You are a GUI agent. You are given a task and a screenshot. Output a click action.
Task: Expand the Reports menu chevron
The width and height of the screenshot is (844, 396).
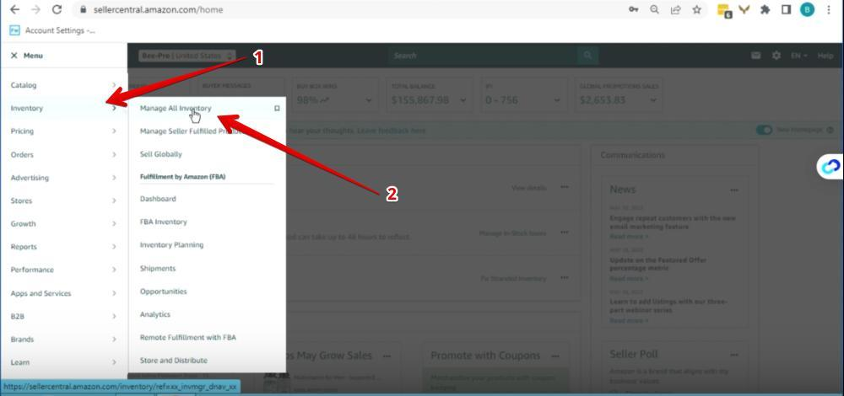114,247
